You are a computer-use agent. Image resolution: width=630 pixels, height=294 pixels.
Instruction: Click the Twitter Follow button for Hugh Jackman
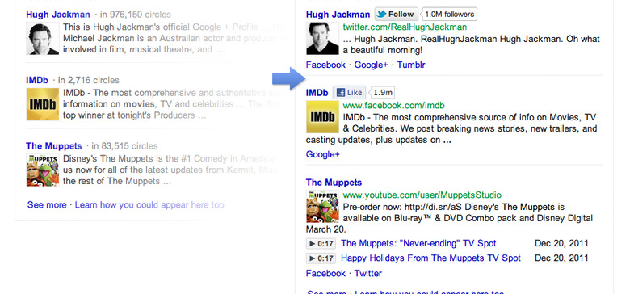point(396,14)
